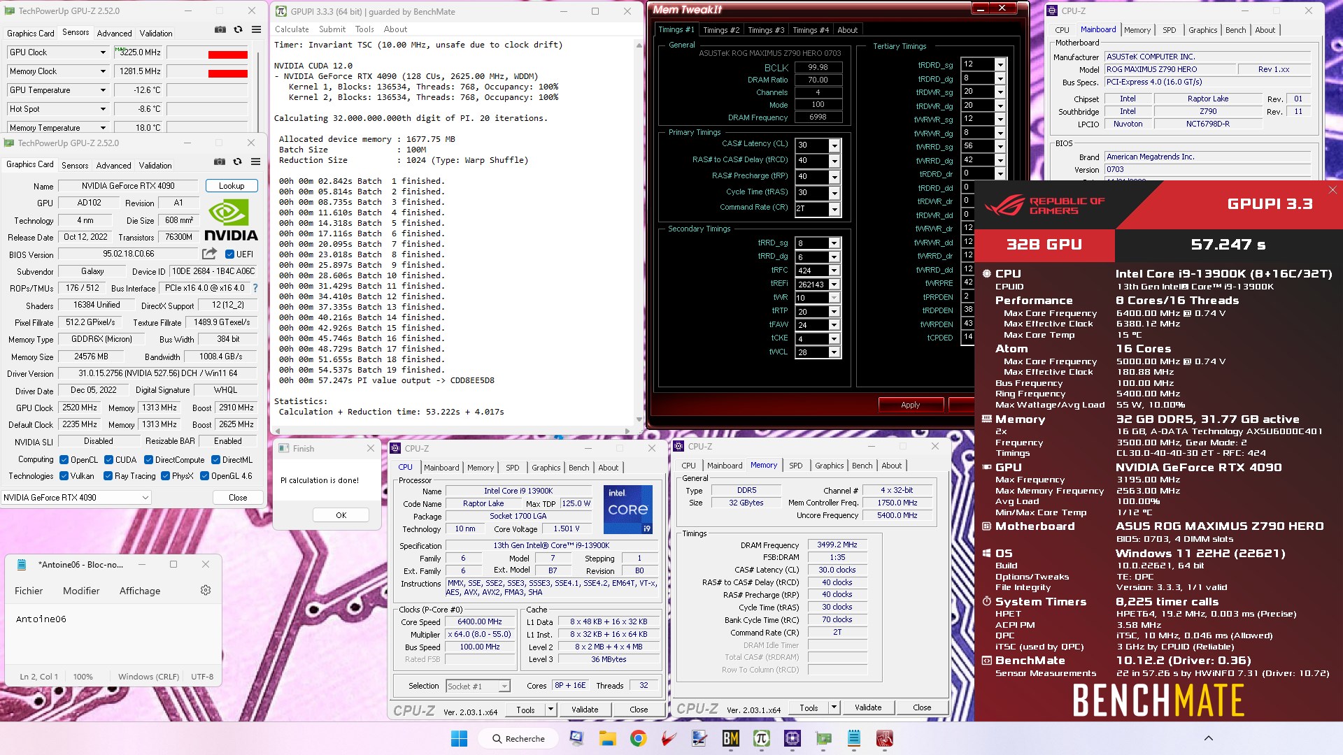1343x755 pixels.
Task: Open File Explorer from the taskbar
Action: point(607,738)
